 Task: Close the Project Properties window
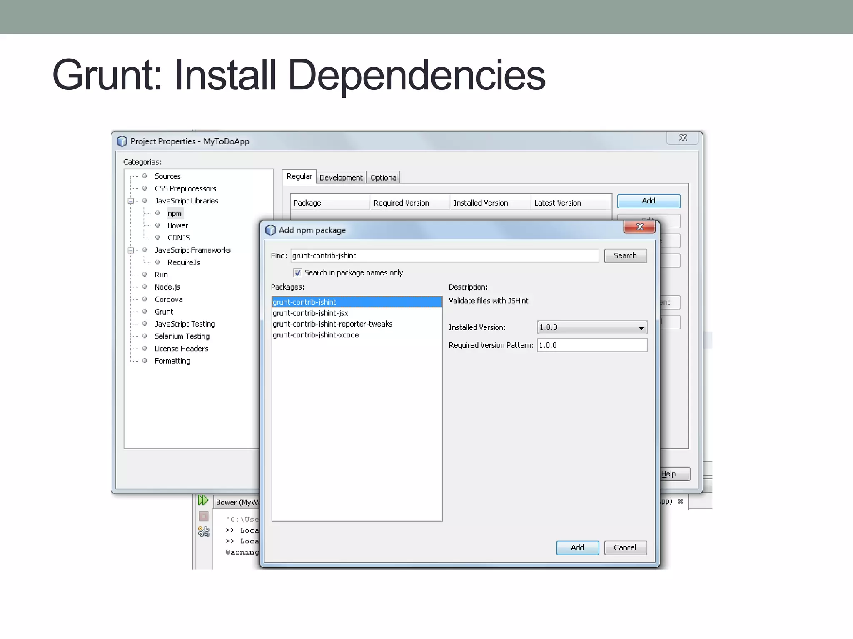(683, 138)
